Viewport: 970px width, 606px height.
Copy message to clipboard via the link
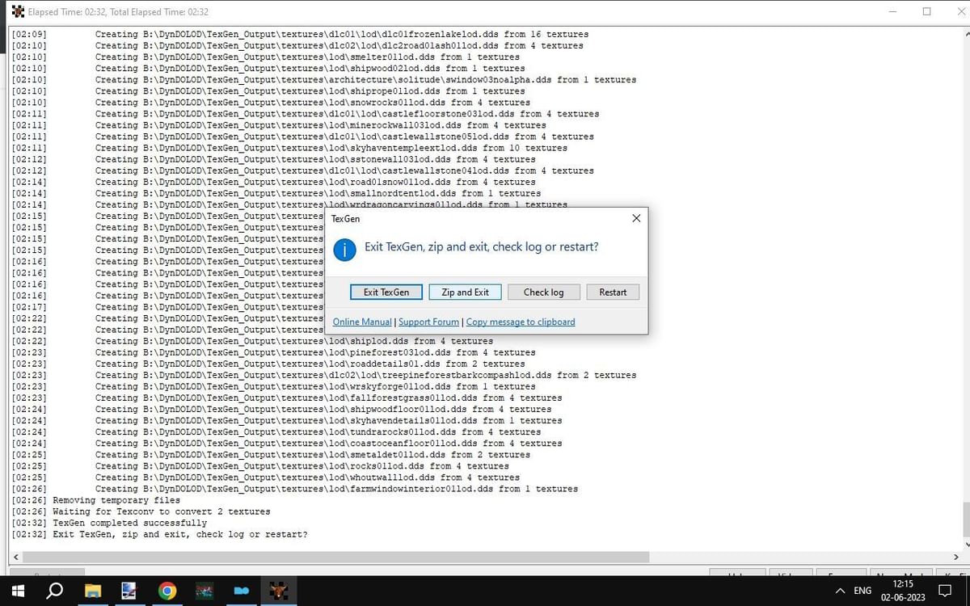pyautogui.click(x=521, y=322)
